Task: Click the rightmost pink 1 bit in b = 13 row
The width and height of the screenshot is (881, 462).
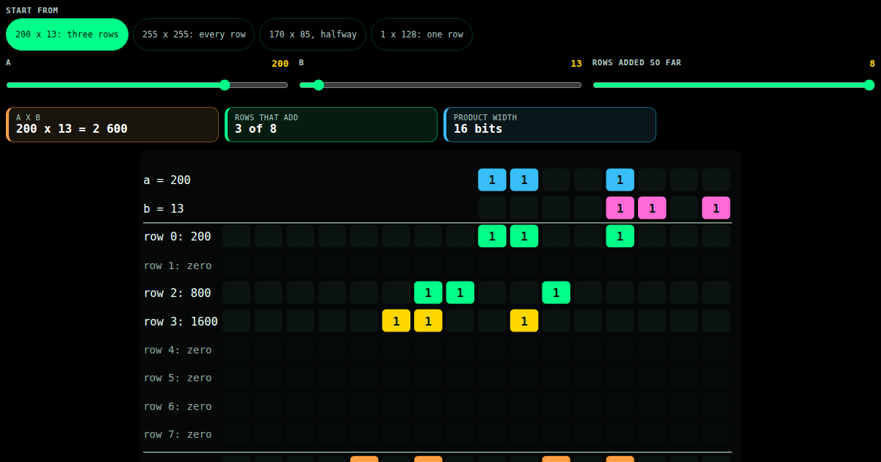Action: click(x=716, y=208)
